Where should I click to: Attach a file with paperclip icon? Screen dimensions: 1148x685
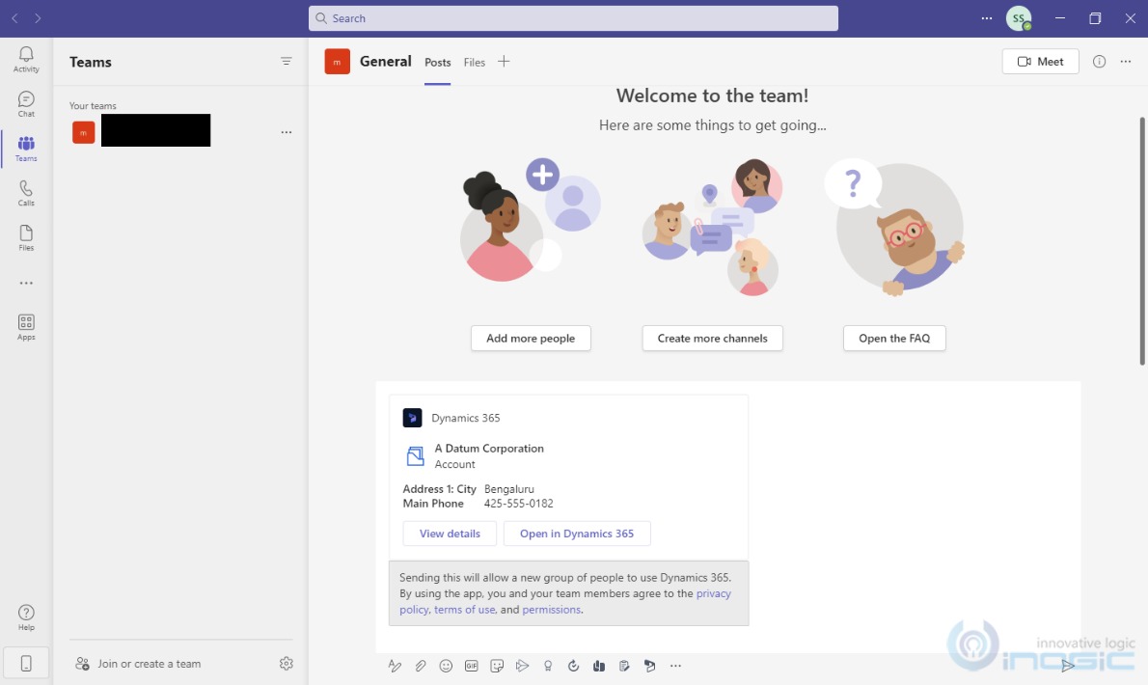click(x=421, y=666)
